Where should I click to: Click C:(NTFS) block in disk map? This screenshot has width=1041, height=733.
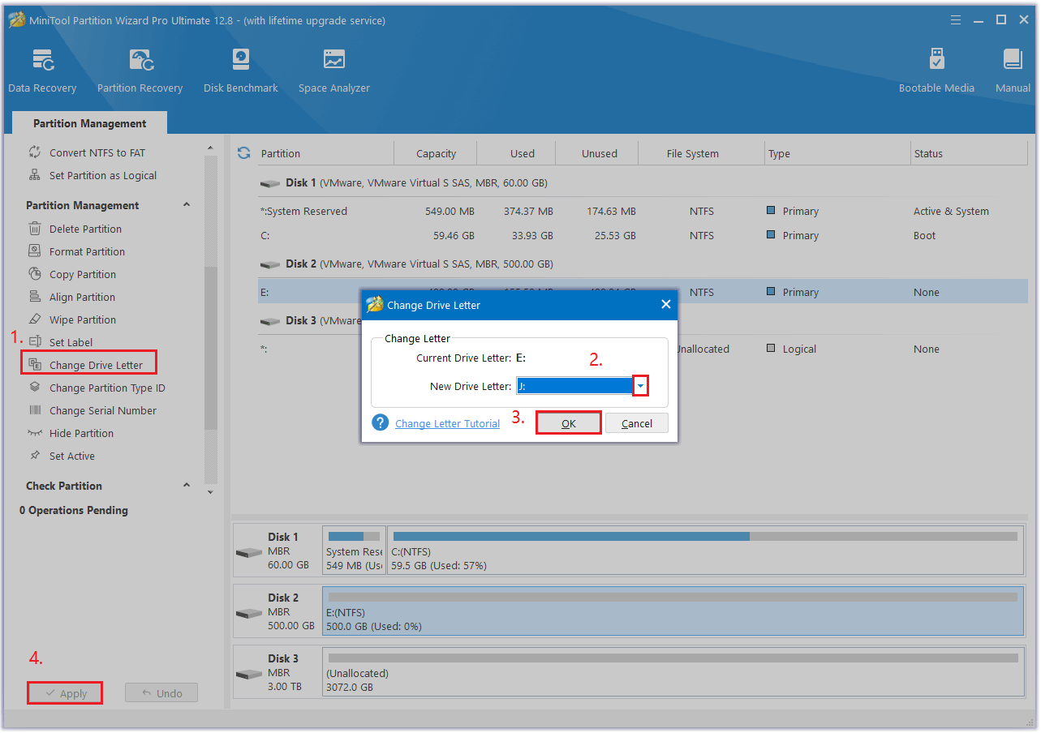pyautogui.click(x=705, y=551)
